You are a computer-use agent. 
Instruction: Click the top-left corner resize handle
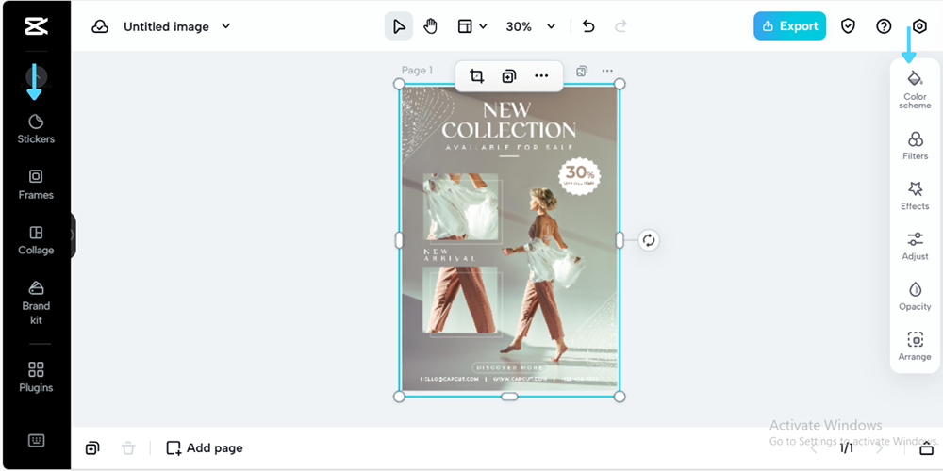399,84
